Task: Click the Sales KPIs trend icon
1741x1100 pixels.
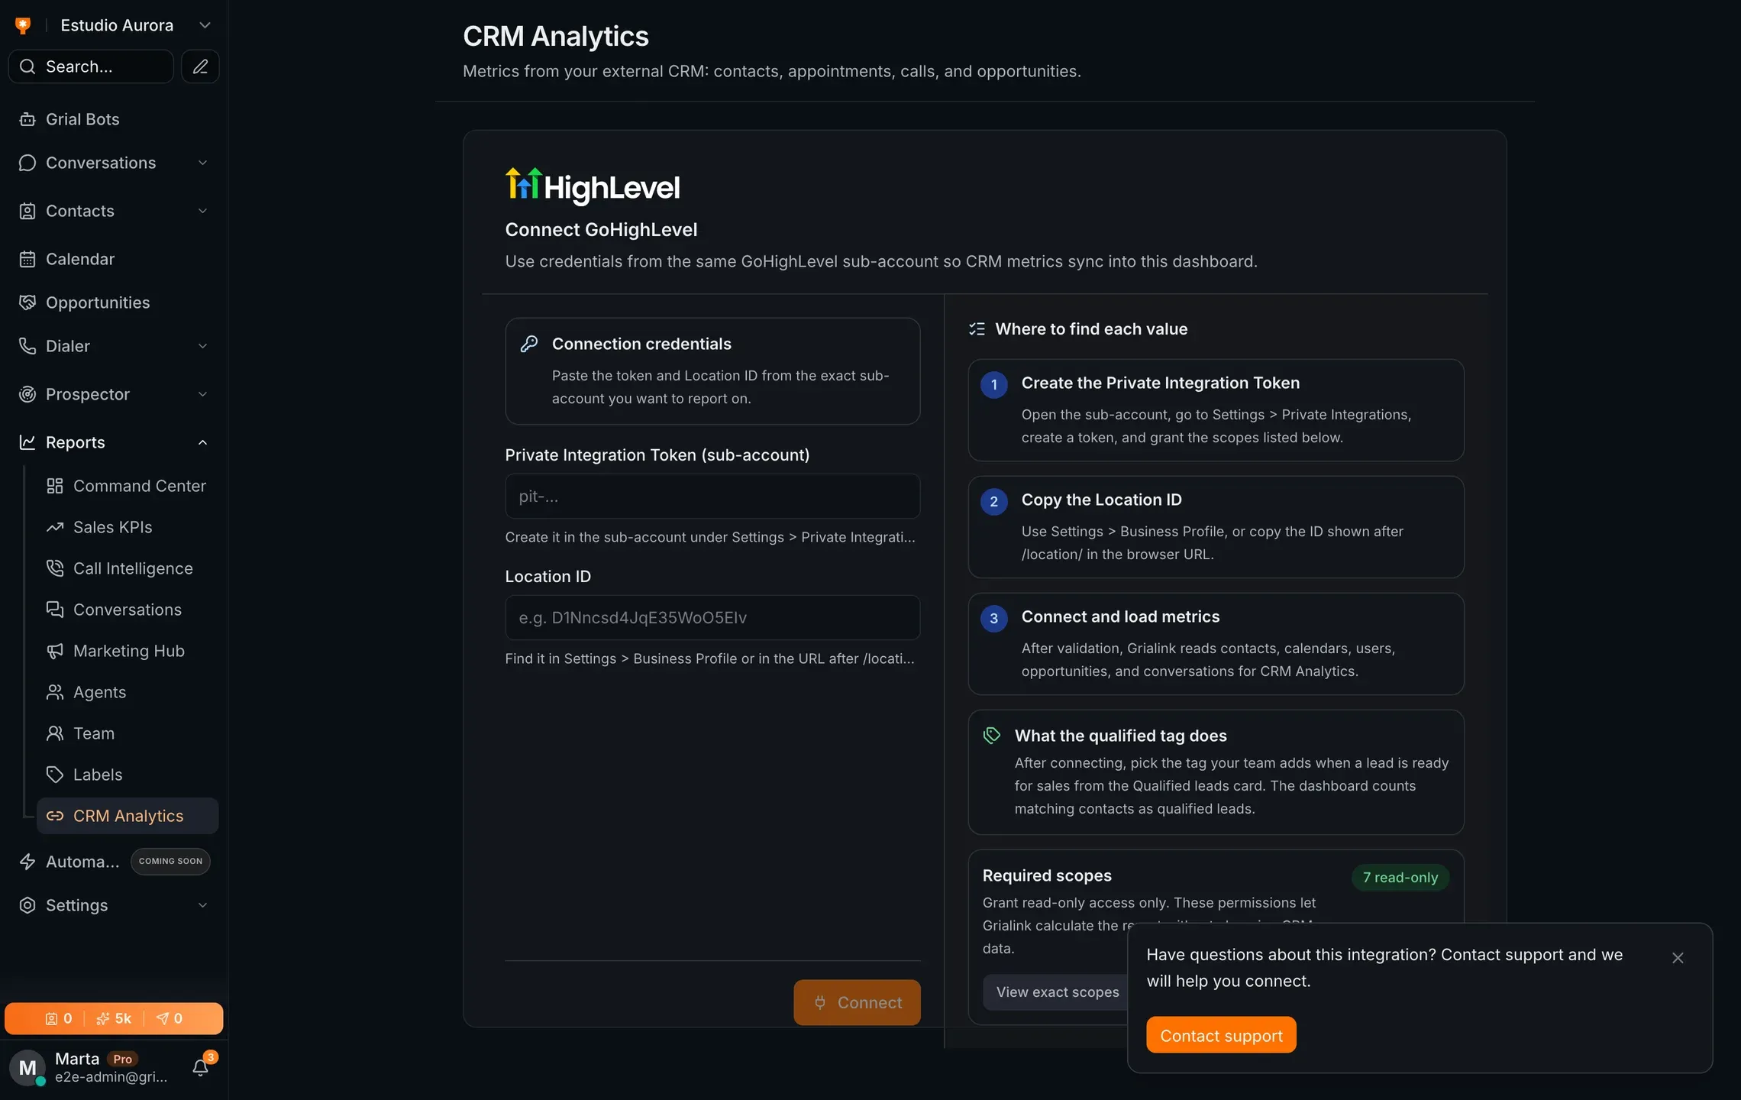Action: [55, 527]
